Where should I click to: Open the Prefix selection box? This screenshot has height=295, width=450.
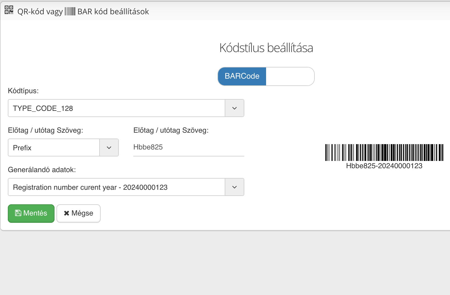[54, 148]
